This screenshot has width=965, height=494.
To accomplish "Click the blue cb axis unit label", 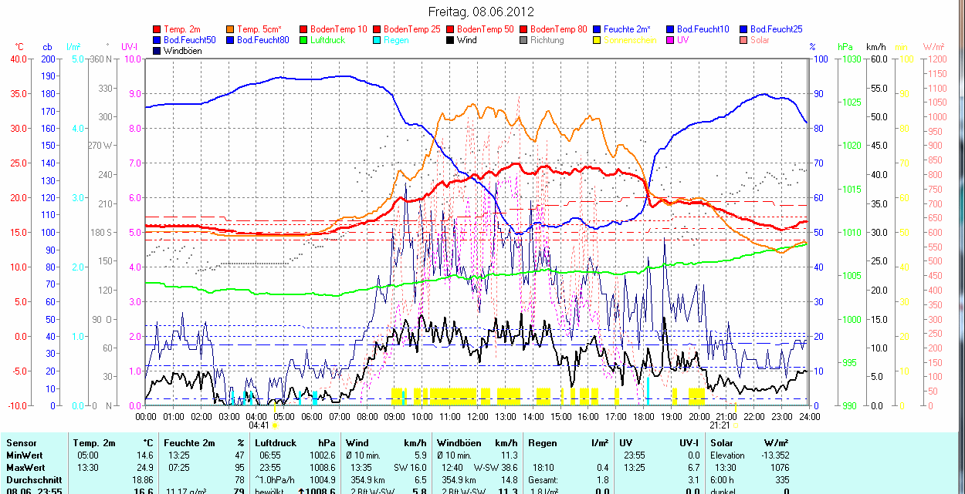I will 47,48.
